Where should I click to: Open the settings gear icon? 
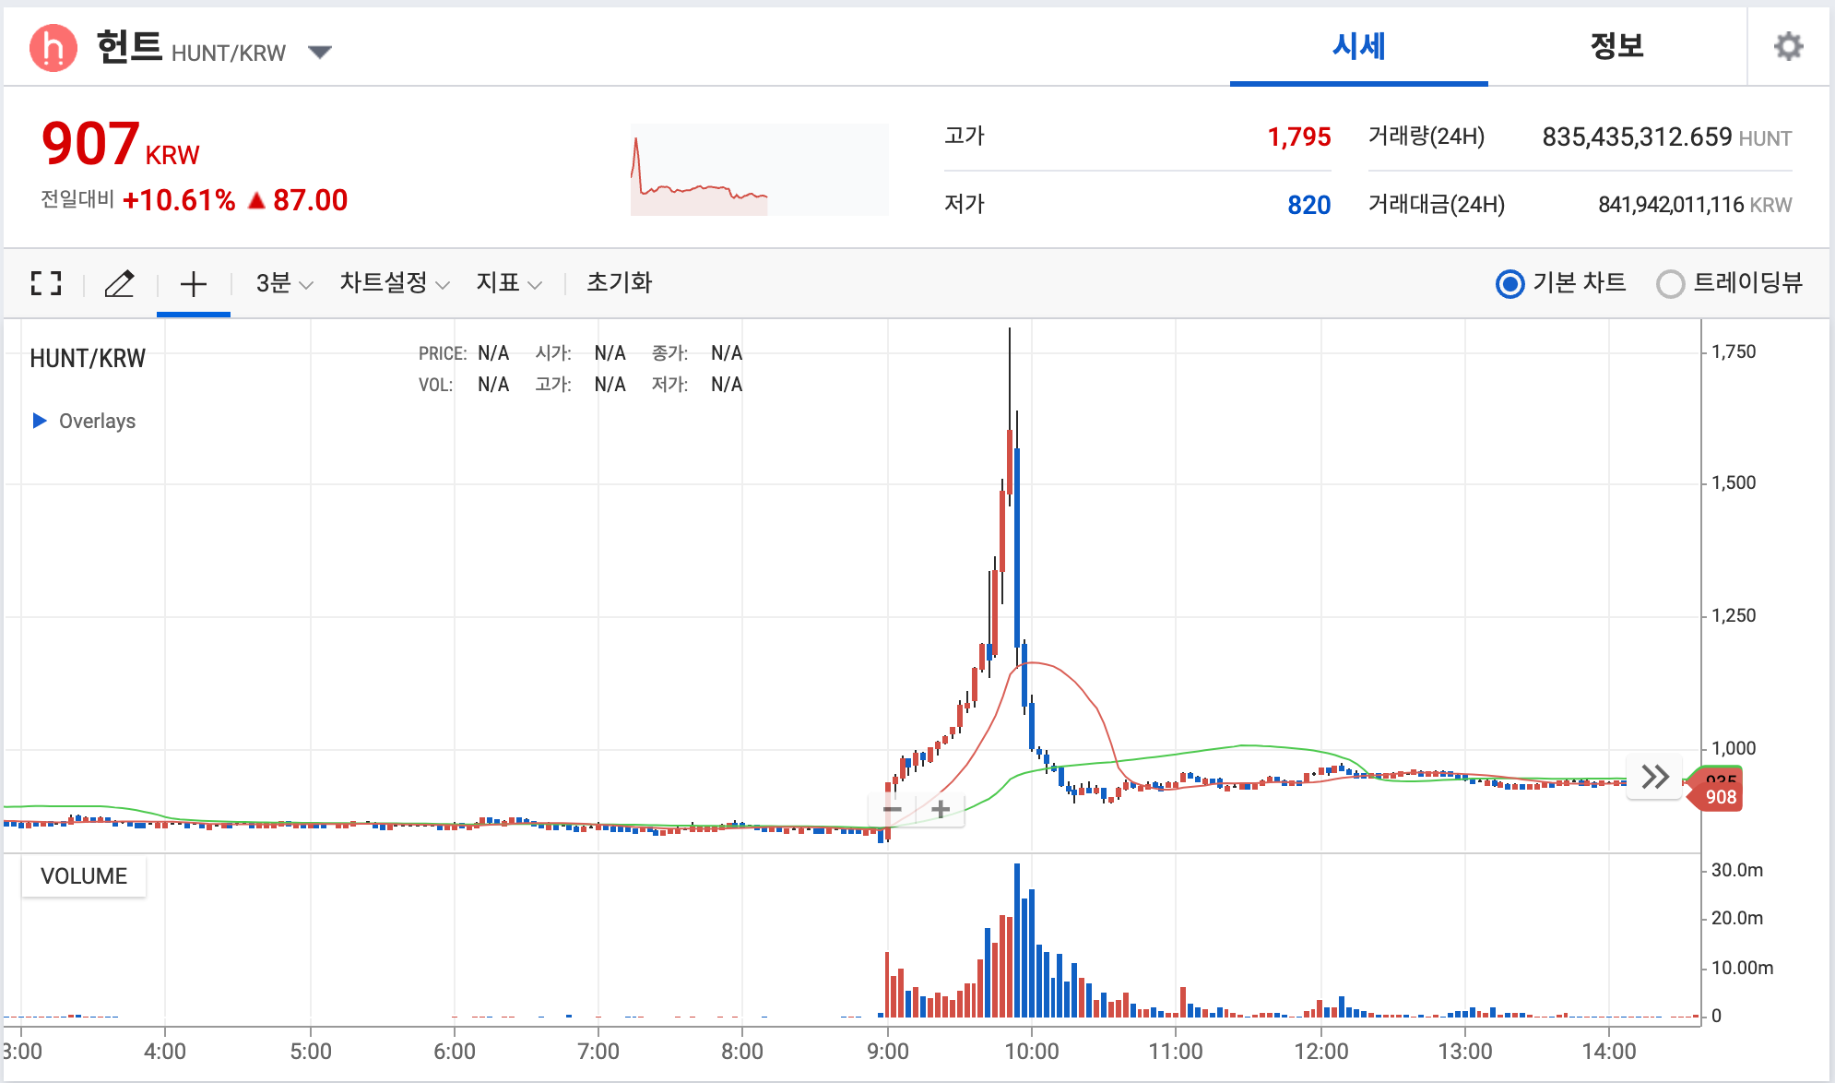click(x=1788, y=46)
